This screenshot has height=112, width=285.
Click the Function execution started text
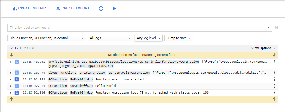coord(119,80)
